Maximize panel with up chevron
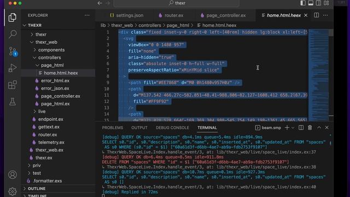The image size is (350, 197). pyautogui.click(x=319, y=128)
